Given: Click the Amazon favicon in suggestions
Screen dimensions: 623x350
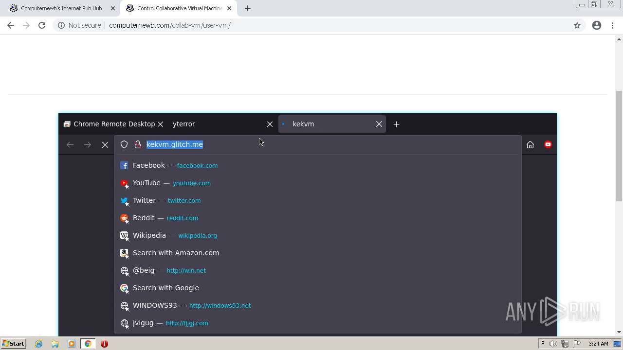Looking at the screenshot, I should tap(124, 253).
